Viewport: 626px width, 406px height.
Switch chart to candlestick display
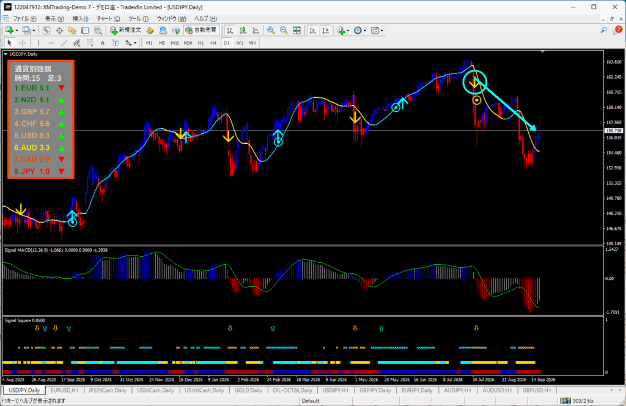pos(243,31)
